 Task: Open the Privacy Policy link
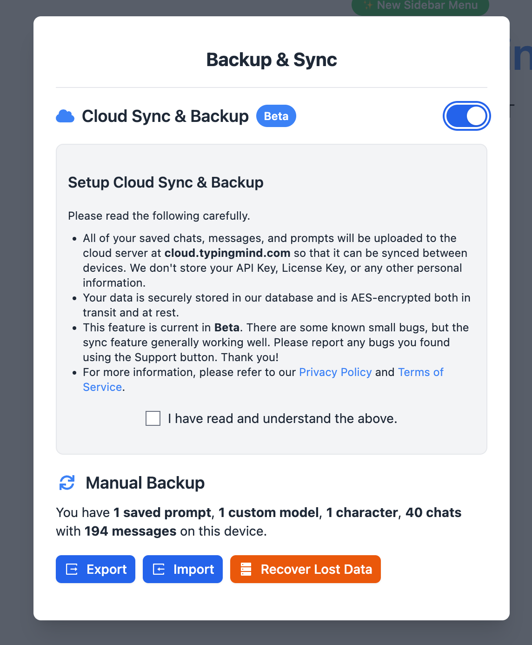point(335,372)
